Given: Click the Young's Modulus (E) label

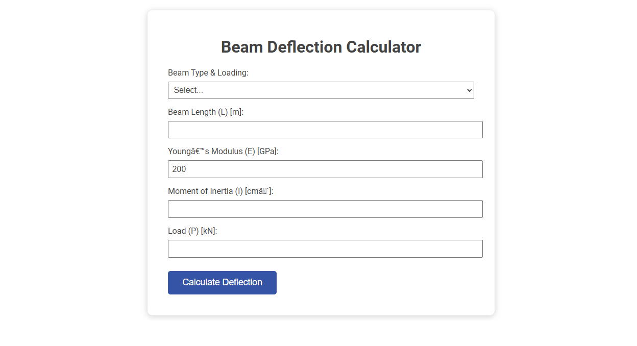Looking at the screenshot, I should pos(223,151).
